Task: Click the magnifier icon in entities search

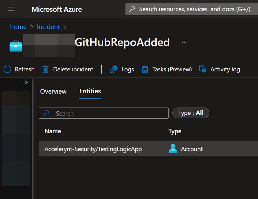Action: 46,113
